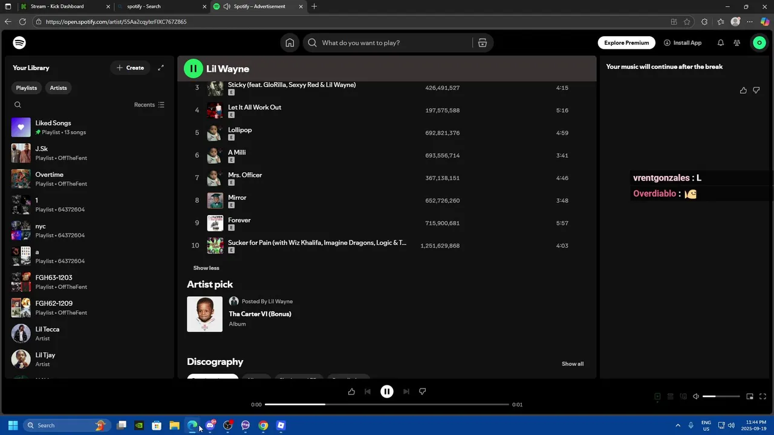Refresh the page

click(x=22, y=22)
